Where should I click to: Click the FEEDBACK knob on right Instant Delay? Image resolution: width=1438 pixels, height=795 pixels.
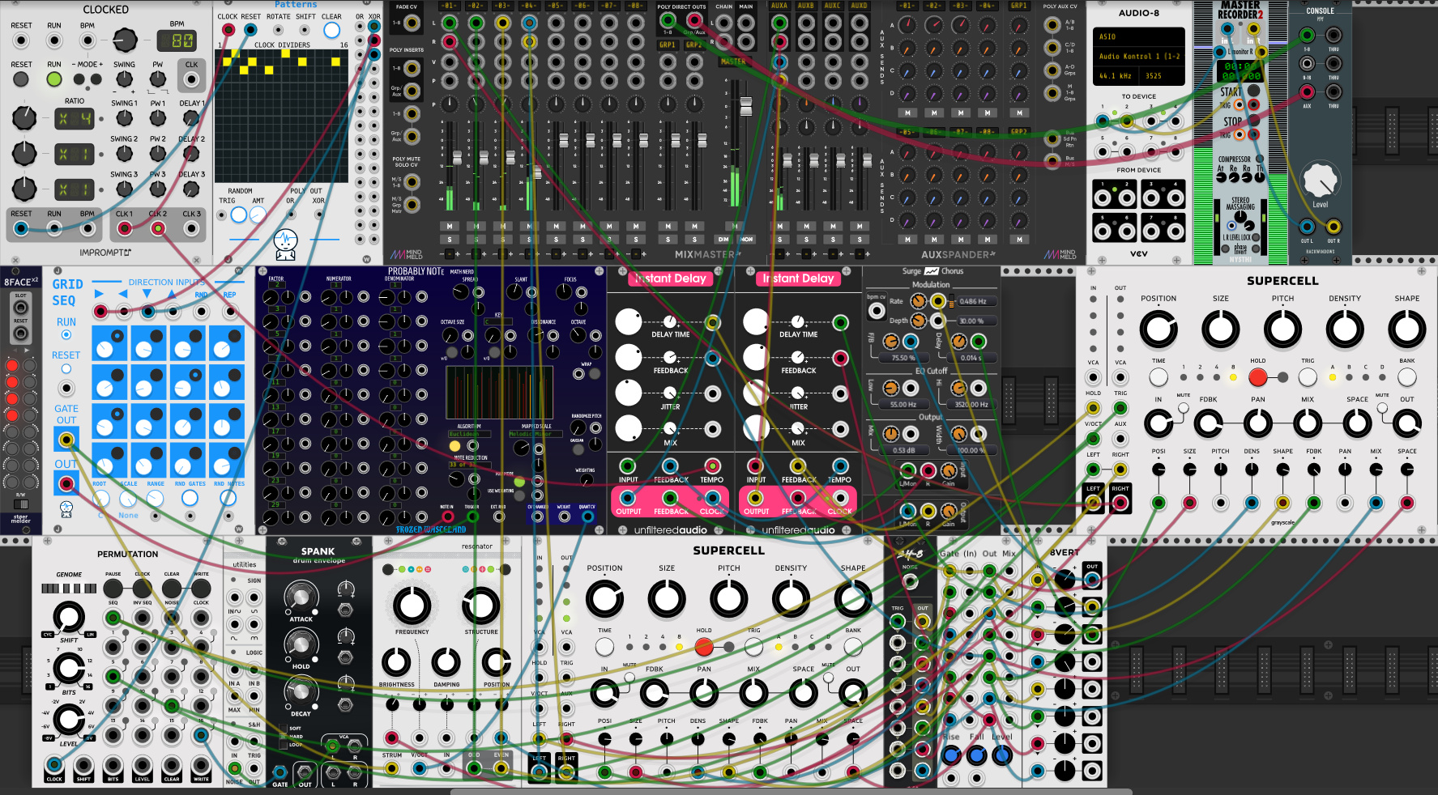pos(756,357)
